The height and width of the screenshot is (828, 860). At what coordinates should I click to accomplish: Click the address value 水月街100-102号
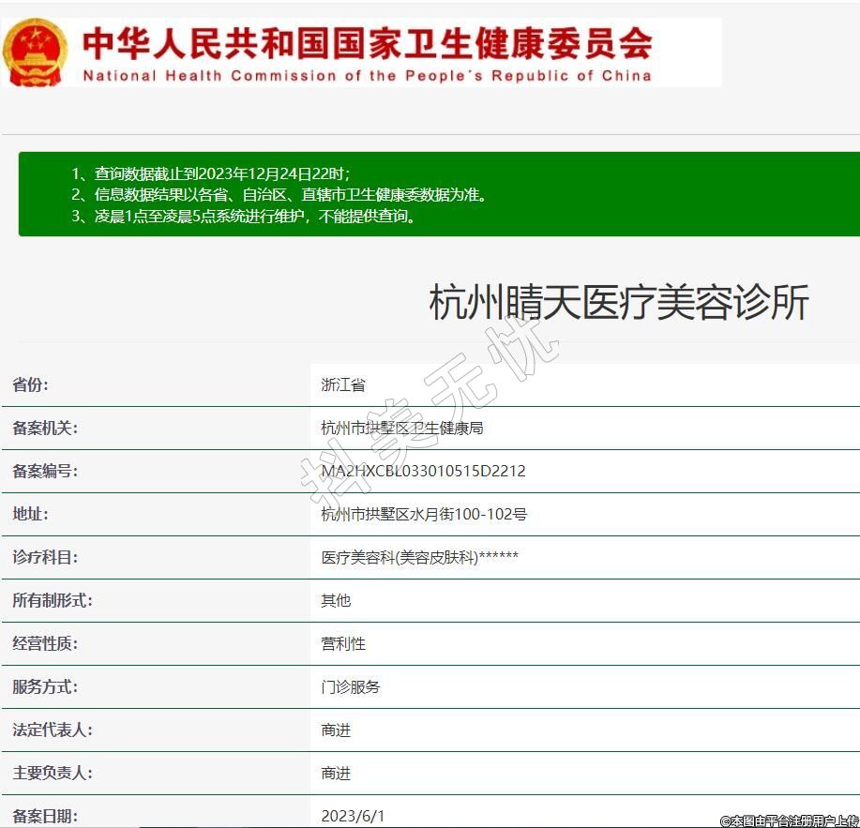pyautogui.click(x=424, y=514)
